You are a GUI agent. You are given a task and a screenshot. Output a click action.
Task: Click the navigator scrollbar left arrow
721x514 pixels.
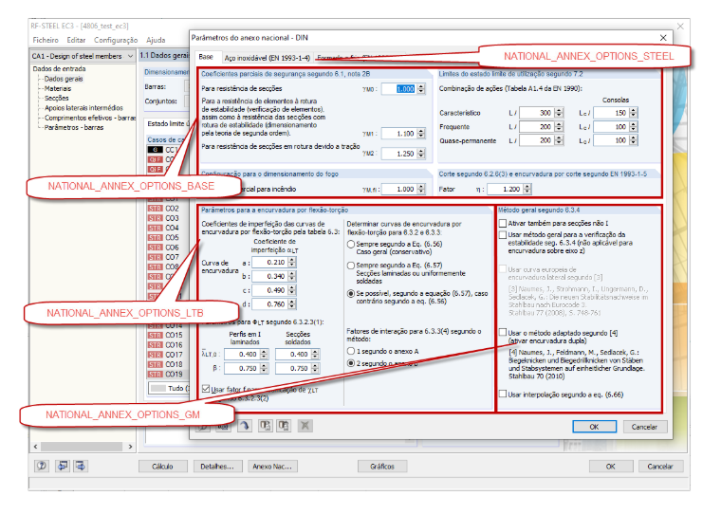pyautogui.click(x=36, y=447)
